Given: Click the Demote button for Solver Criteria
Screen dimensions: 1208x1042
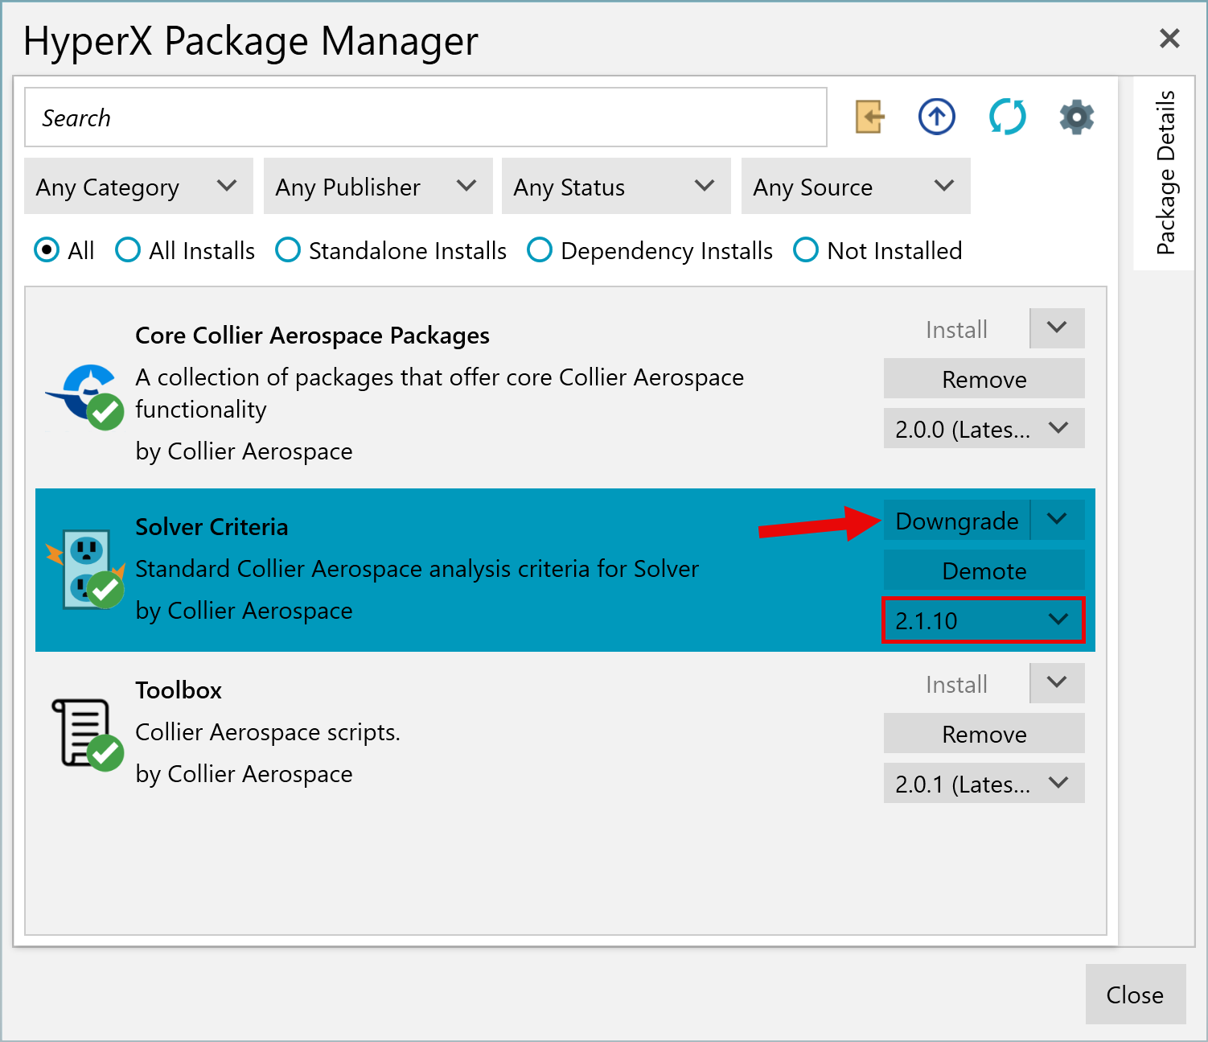Looking at the screenshot, I should pyautogui.click(x=984, y=570).
